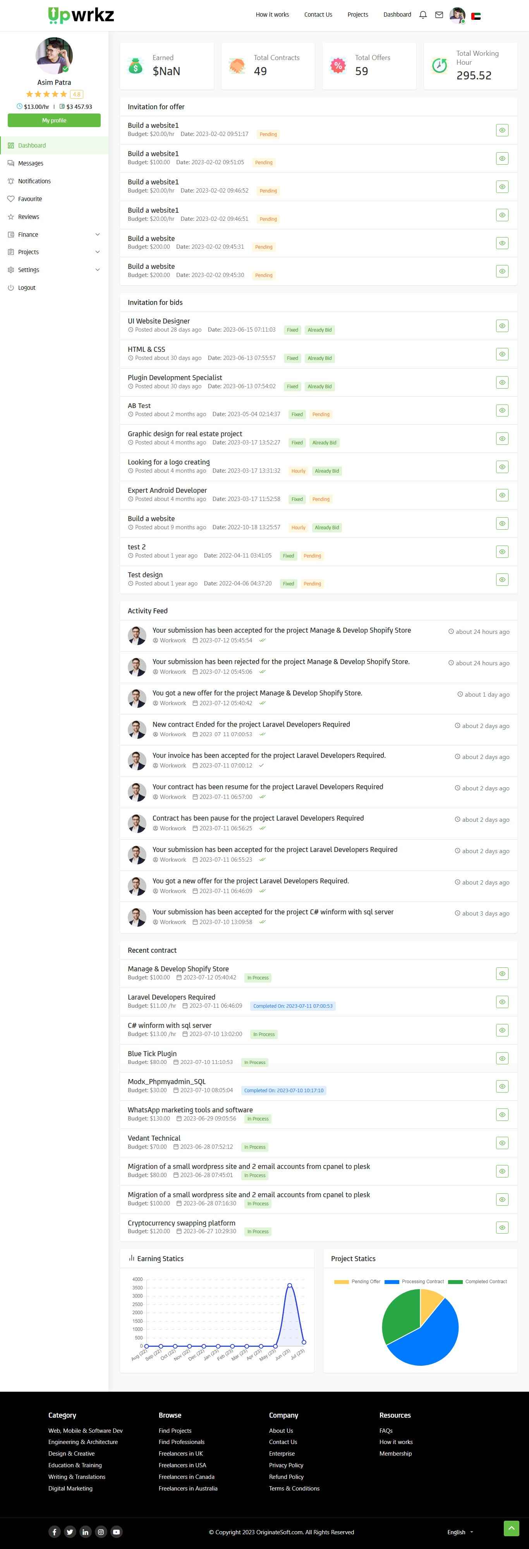Click eye icon for Manage & Develop Shopify Store contract
This screenshot has height=1549, width=529.
(x=502, y=974)
